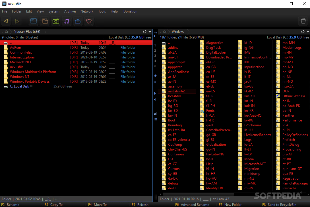Click the Forward arrow in the toolbar
The height and width of the screenshot is (207, 310).
click(x=17, y=21)
